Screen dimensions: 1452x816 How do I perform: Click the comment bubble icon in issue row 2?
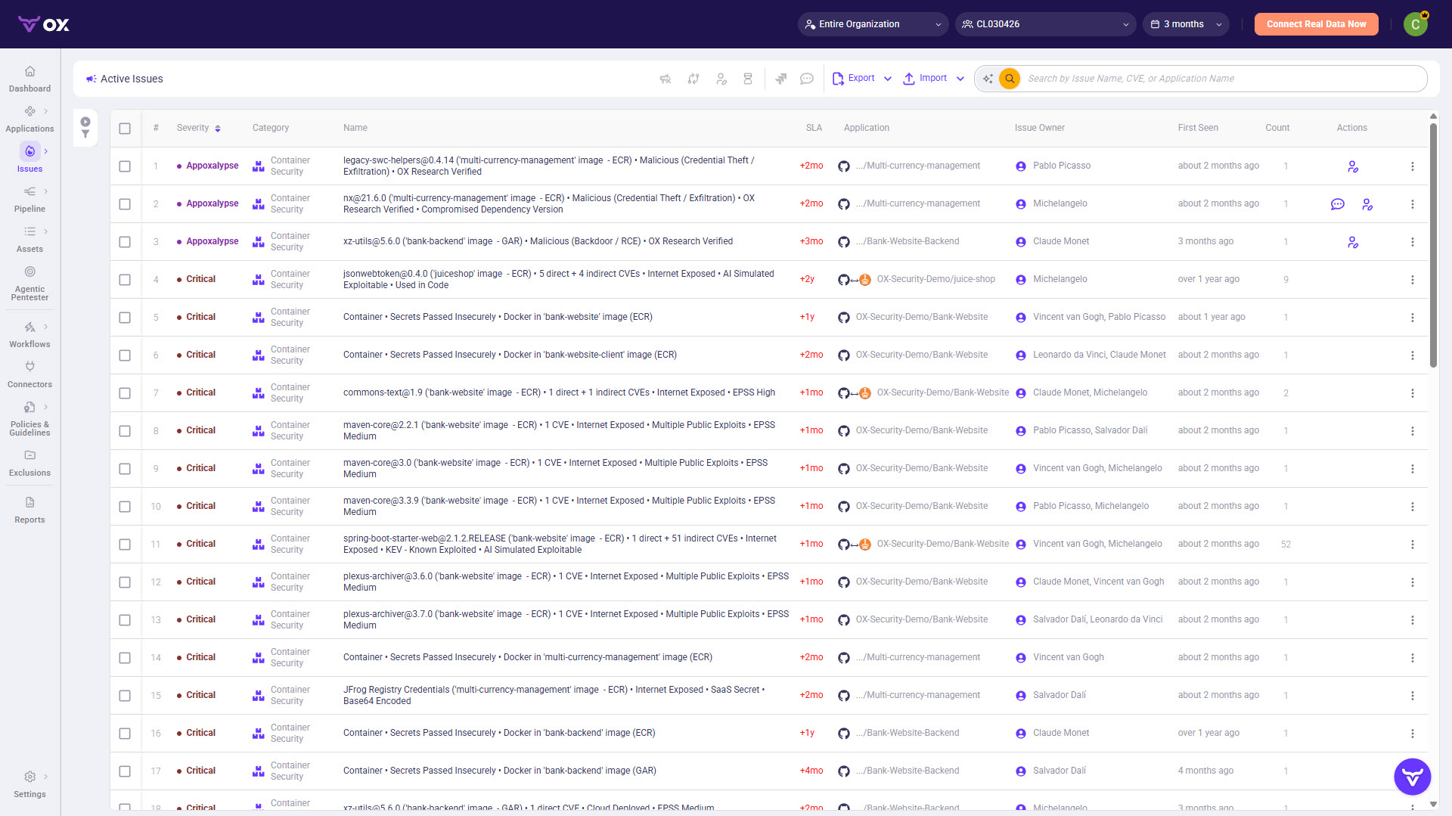click(x=1337, y=204)
